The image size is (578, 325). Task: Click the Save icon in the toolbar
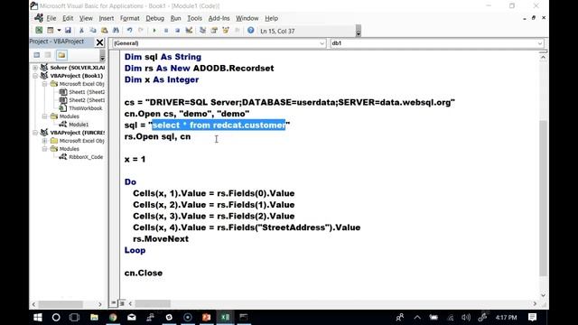click(68, 31)
